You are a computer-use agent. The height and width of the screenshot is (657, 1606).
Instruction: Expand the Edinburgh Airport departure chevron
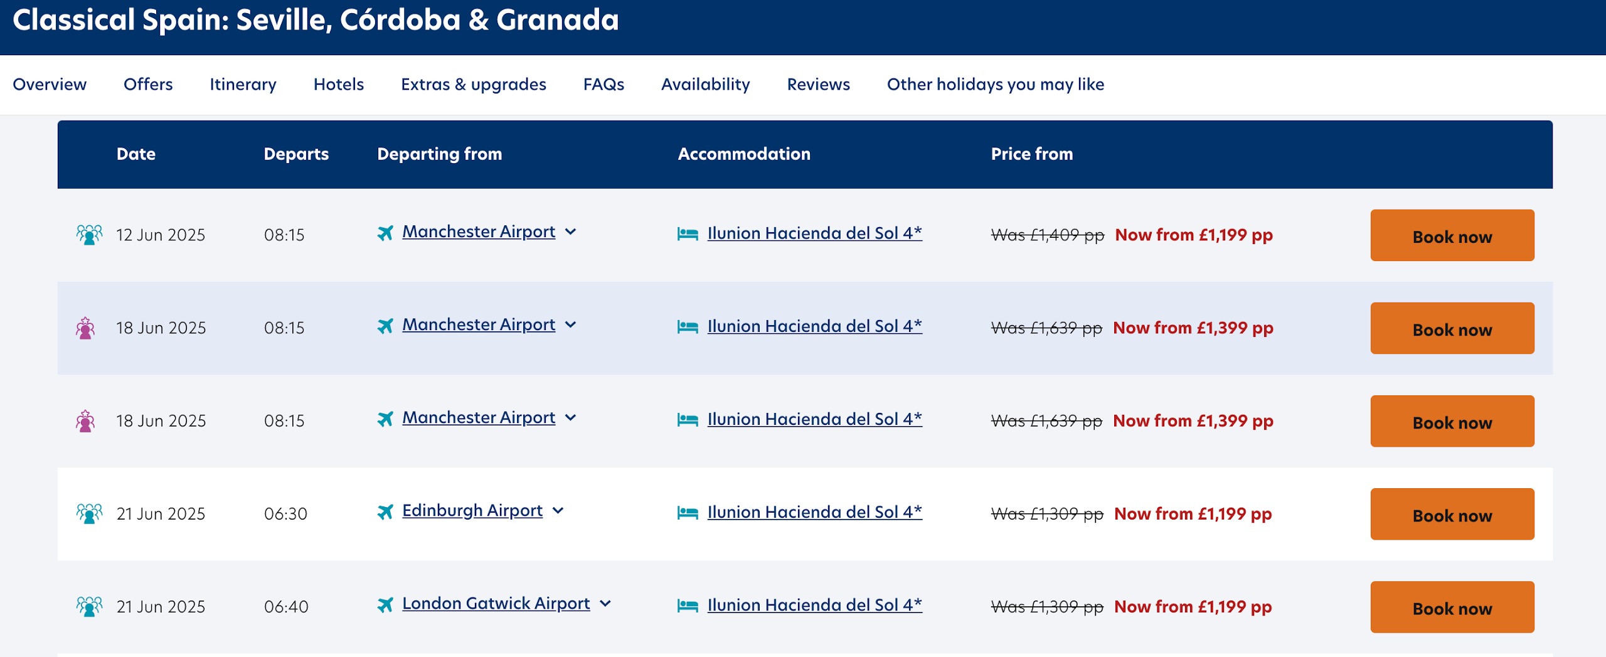tap(558, 510)
